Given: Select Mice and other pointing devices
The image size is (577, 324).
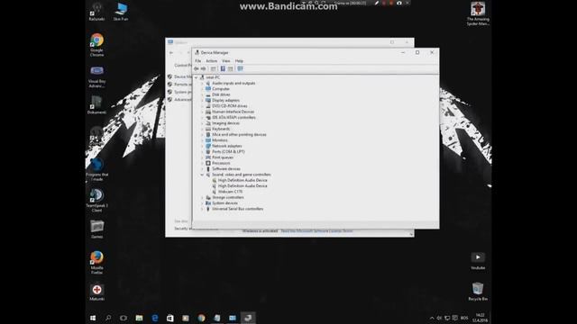Looking at the screenshot, I should [239, 135].
